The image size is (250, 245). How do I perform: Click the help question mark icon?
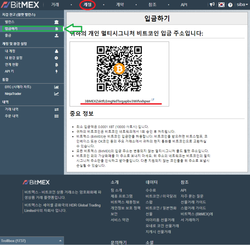coord(230,5)
